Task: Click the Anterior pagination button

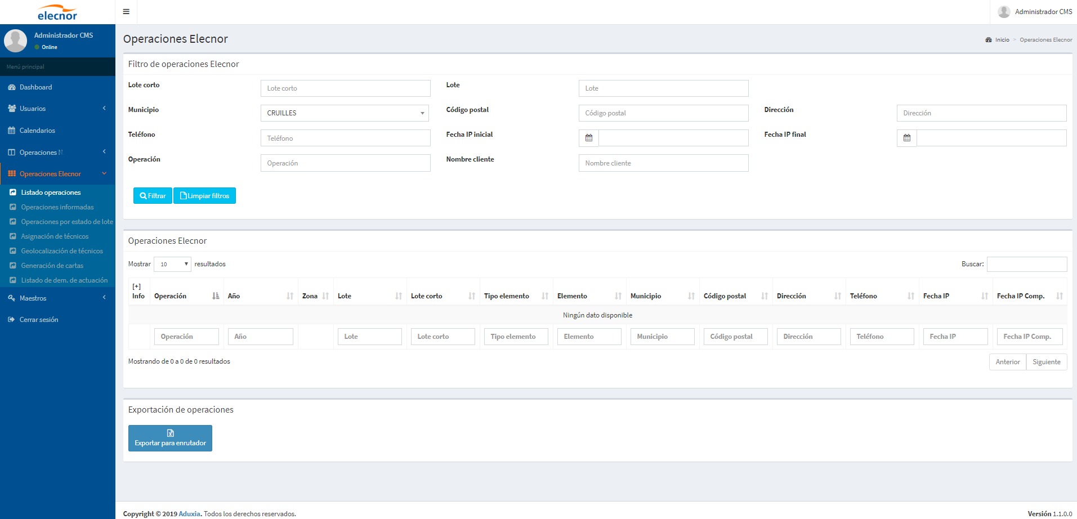Action: pyautogui.click(x=1008, y=362)
